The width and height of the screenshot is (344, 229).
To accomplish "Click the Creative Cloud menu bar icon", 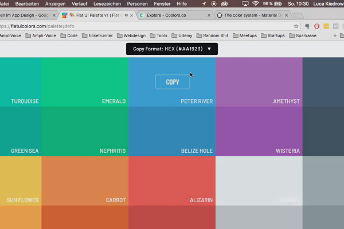I will [224, 4].
